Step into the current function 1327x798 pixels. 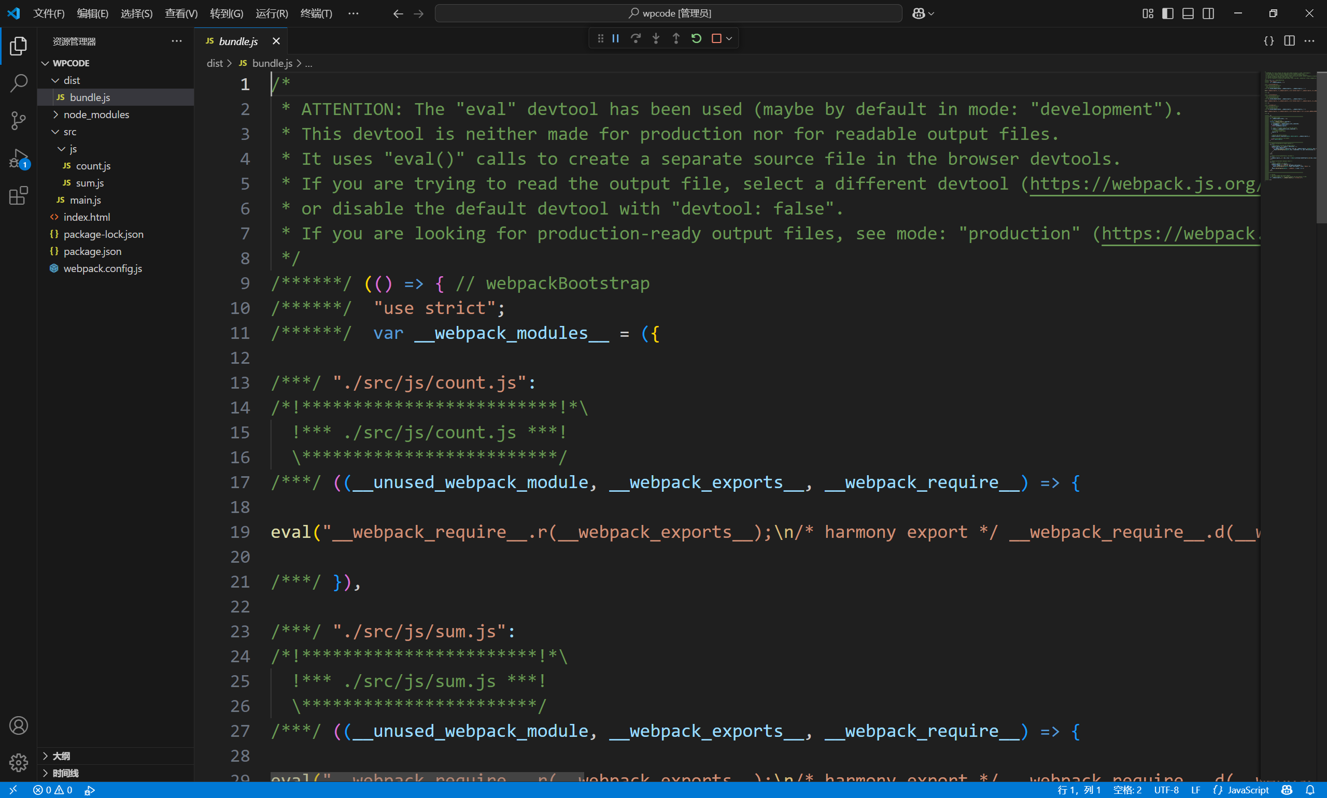pyautogui.click(x=656, y=38)
